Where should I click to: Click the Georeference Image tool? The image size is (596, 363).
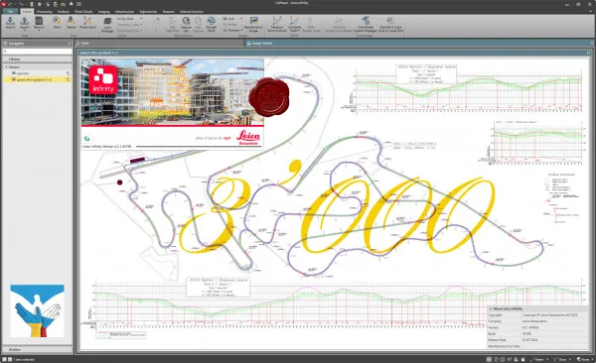point(253,24)
